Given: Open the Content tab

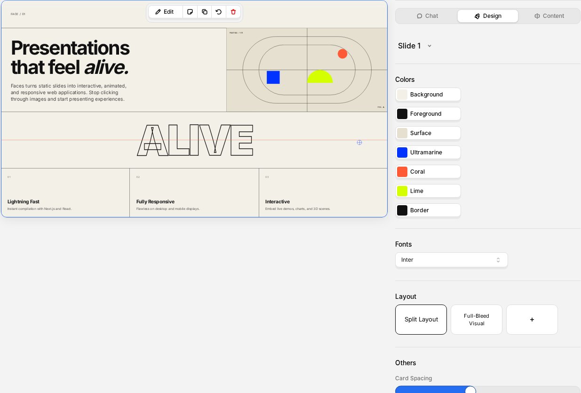Looking at the screenshot, I should tap(549, 16).
